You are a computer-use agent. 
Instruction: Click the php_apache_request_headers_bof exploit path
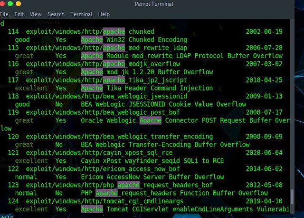click(x=119, y=185)
